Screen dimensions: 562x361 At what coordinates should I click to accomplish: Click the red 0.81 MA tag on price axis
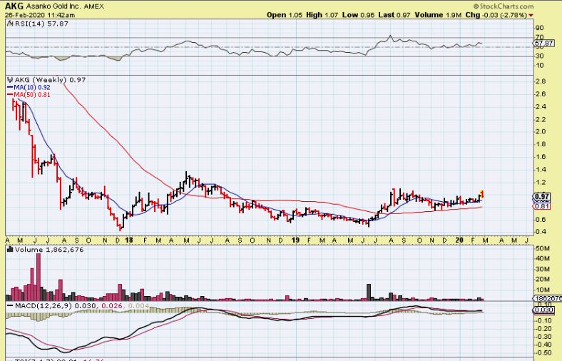pyautogui.click(x=542, y=206)
